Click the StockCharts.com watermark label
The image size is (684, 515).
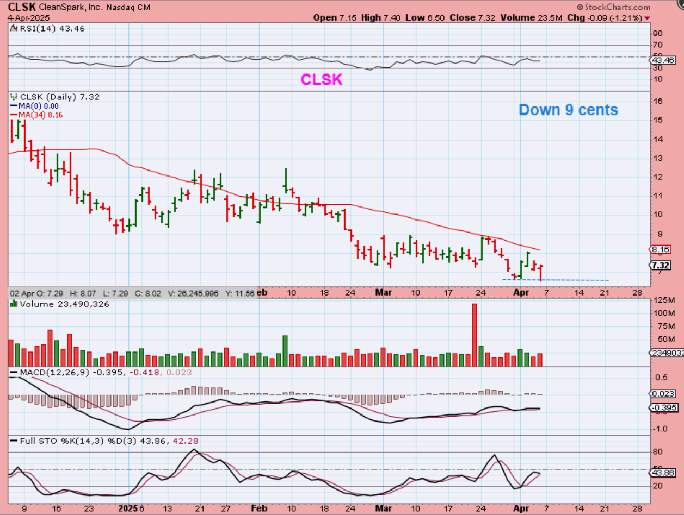point(614,7)
